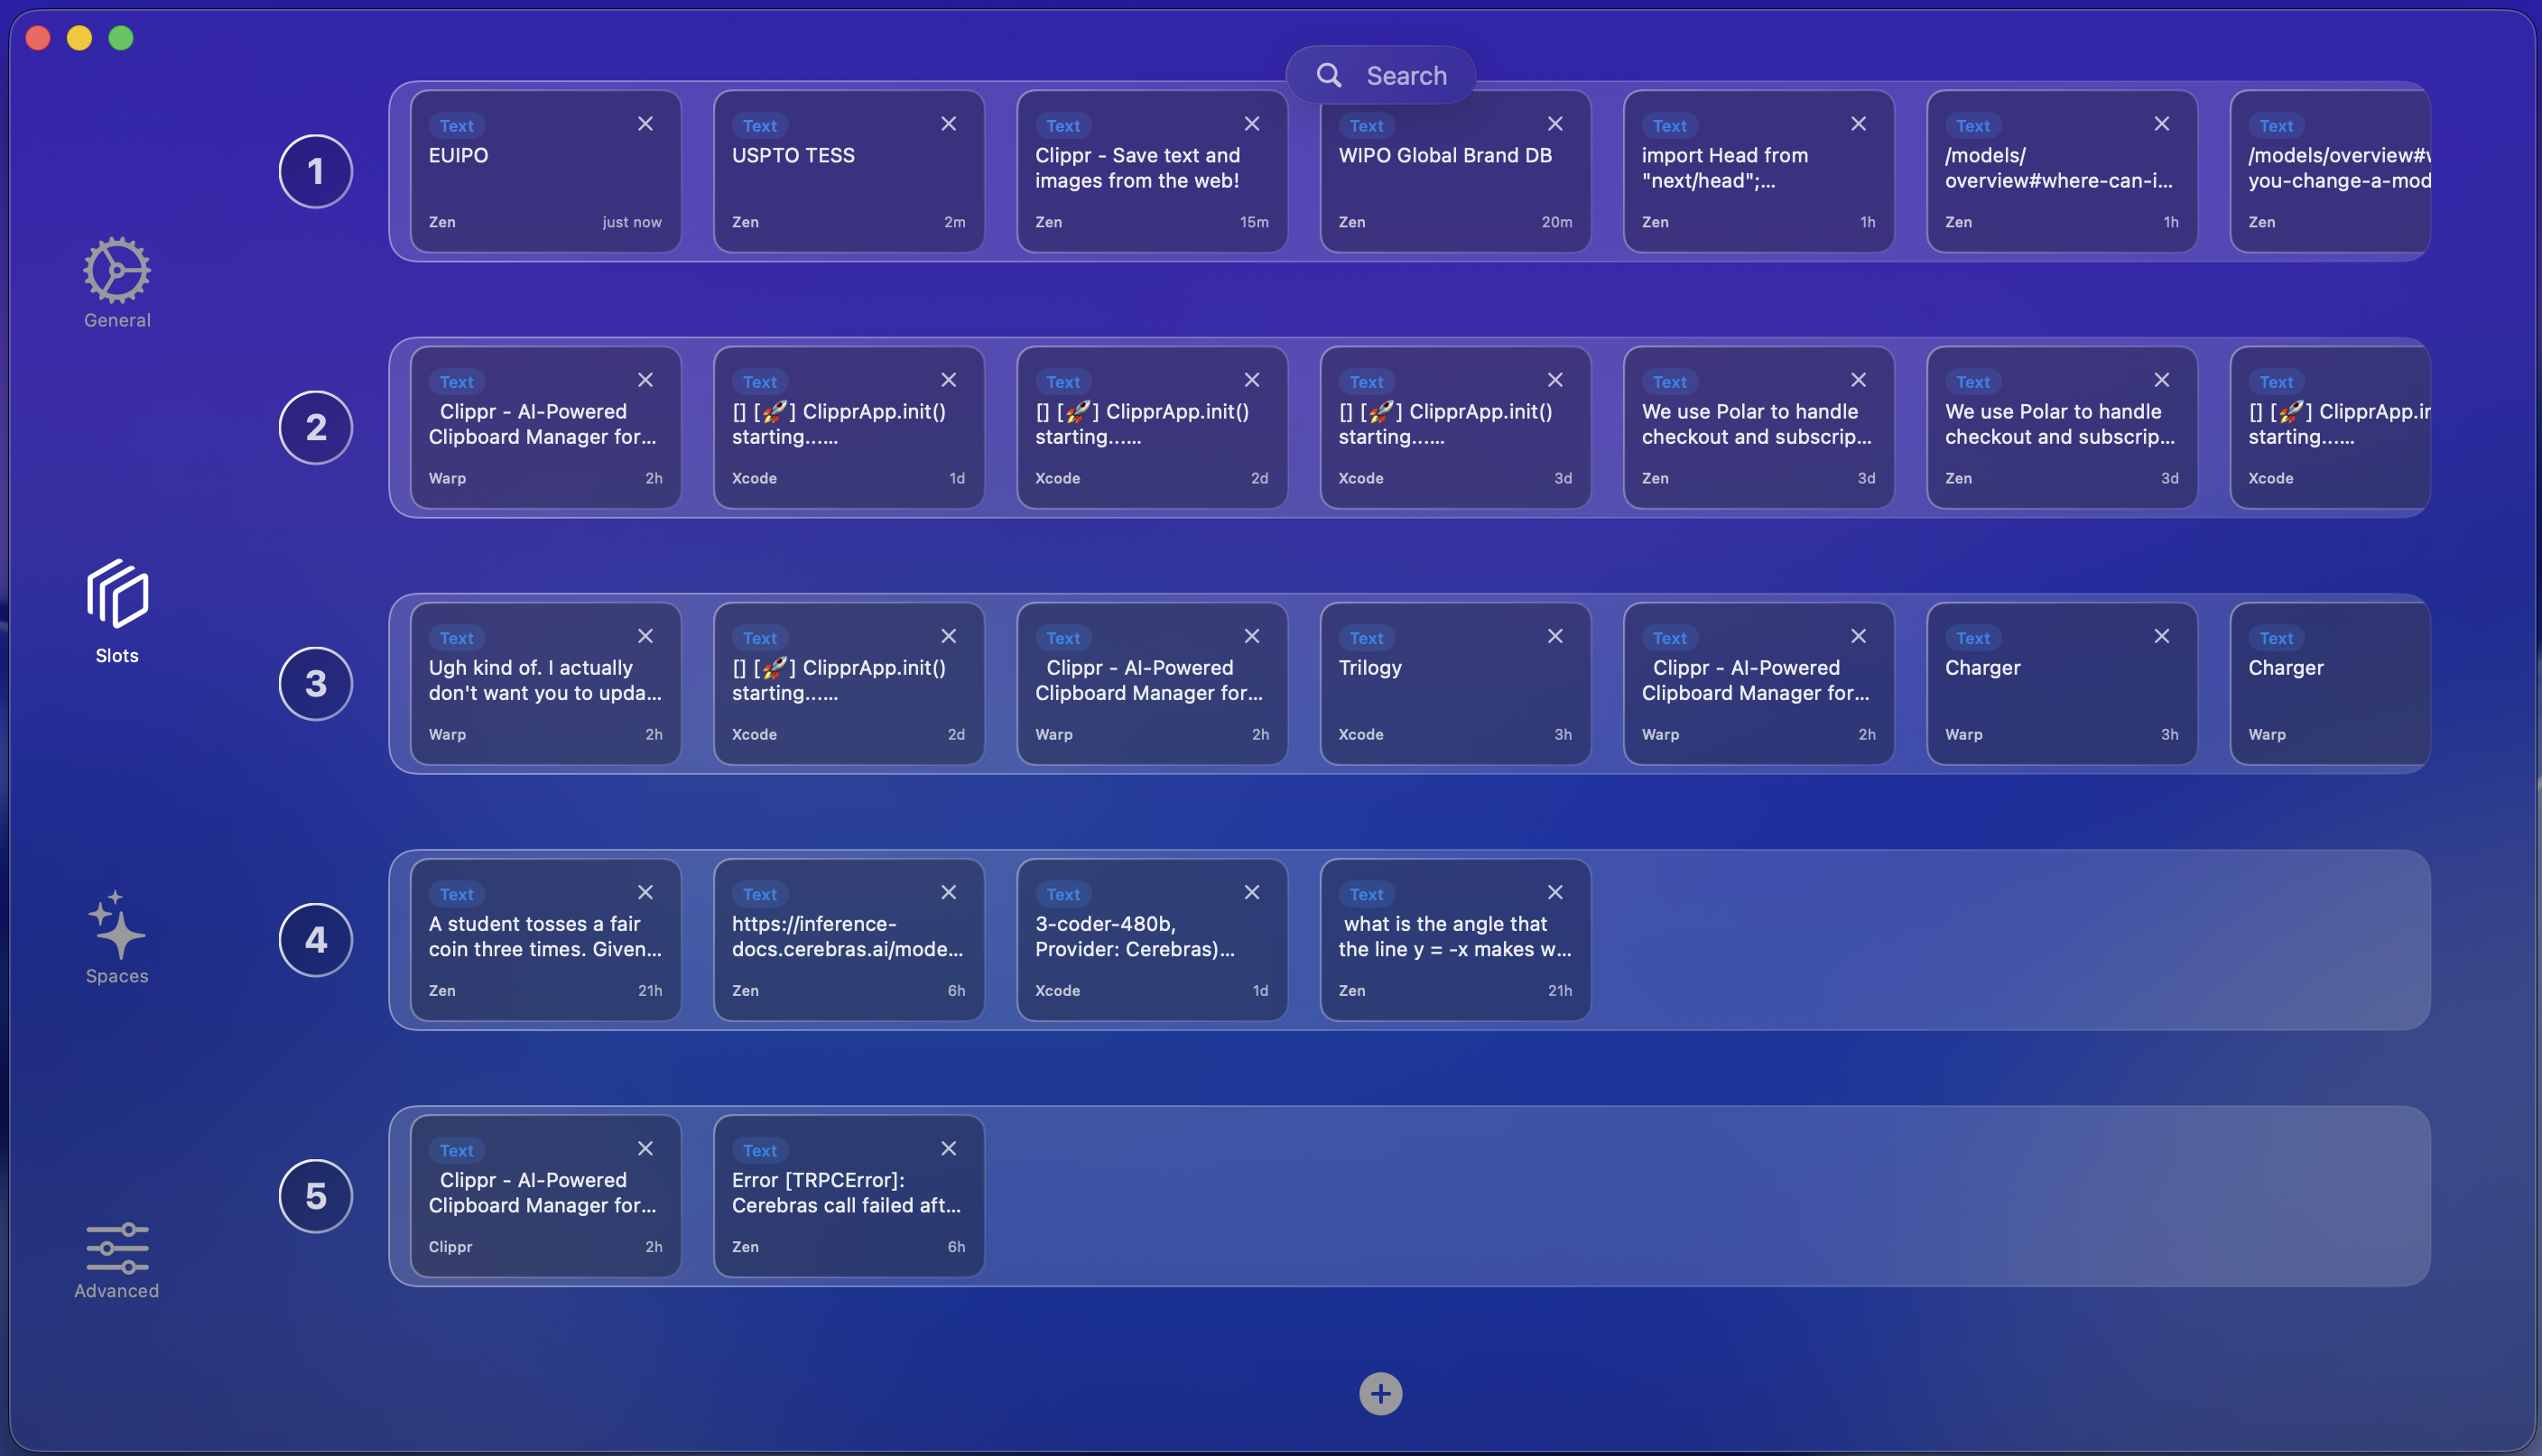Dismiss the WIPO Global Brand DB card

coord(1554,123)
